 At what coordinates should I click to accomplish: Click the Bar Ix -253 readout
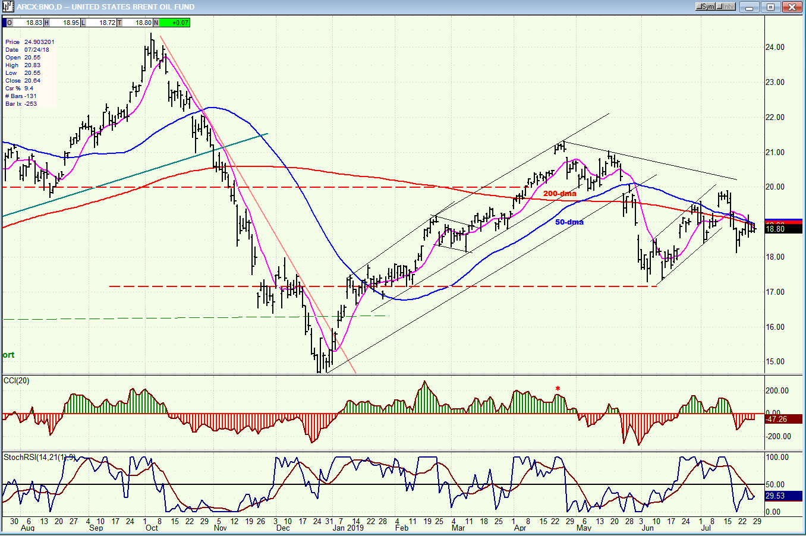(x=21, y=104)
